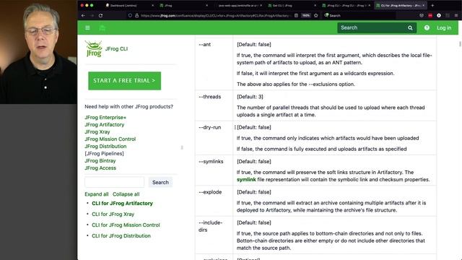Screen dimensions: 462x260
Task: Click the white circular account icon in toolbar
Action: (439, 15)
